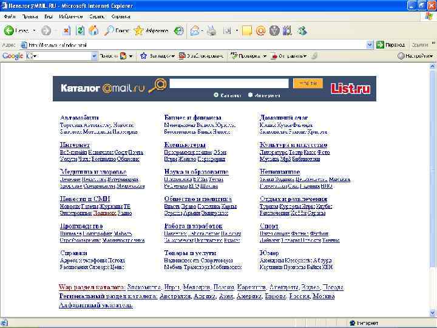Open History/Media globe icon in toolbar
This screenshot has height=328, width=437.
pos(178,31)
